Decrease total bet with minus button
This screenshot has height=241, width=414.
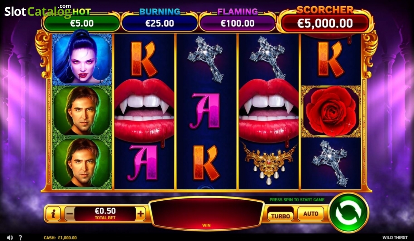pyautogui.click(x=69, y=214)
